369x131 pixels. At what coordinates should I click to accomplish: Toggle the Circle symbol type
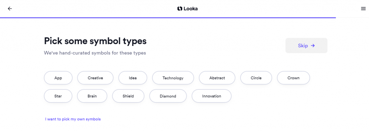[x=256, y=78]
